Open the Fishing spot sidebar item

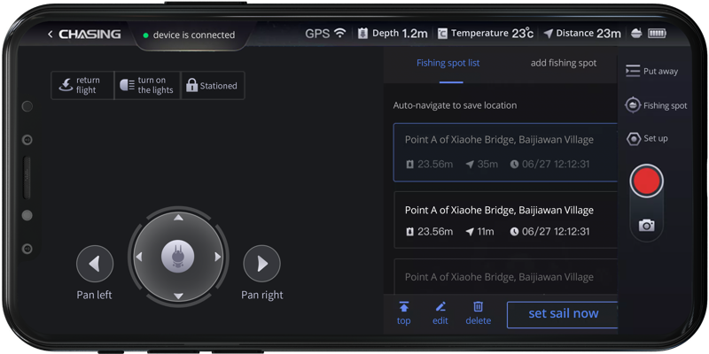click(656, 105)
